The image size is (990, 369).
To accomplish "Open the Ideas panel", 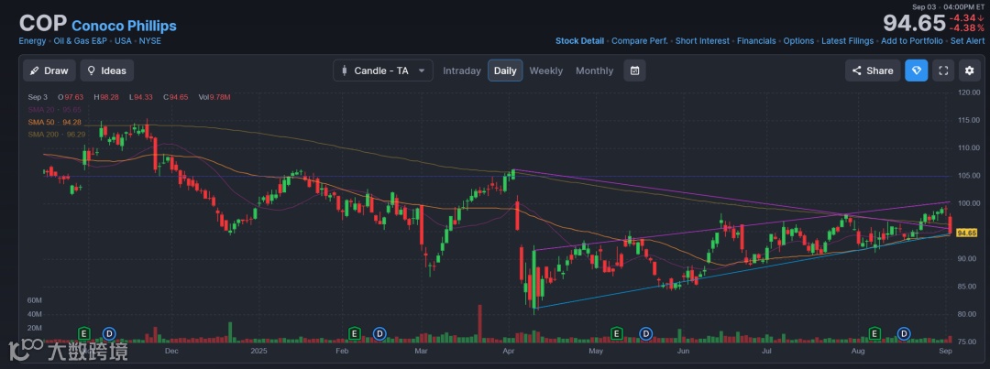I will (x=106, y=71).
